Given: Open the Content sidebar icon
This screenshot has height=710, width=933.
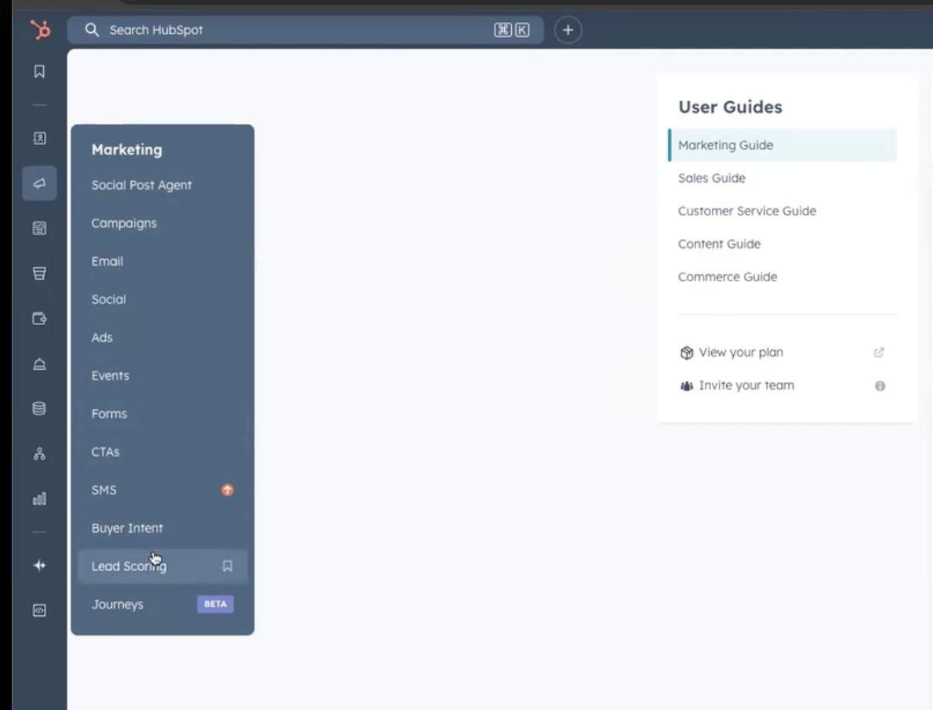Looking at the screenshot, I should [39, 228].
